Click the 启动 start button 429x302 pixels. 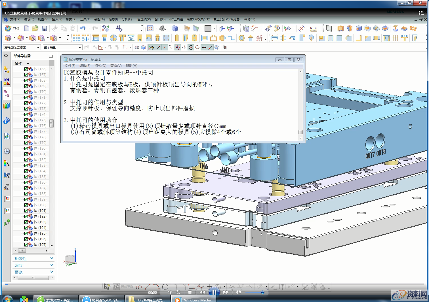coord(14,28)
